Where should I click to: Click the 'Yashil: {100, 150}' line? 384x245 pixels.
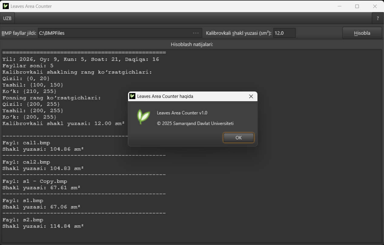pyautogui.click(x=33, y=85)
